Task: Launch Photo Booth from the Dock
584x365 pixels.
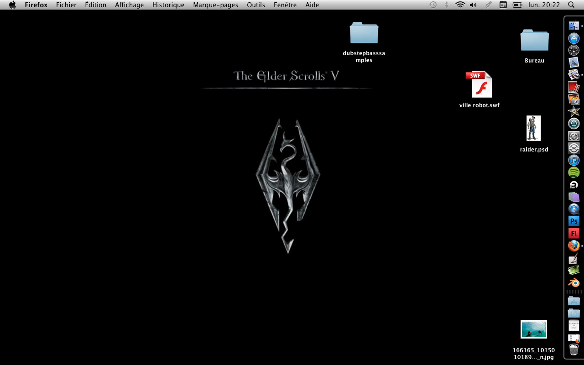Action: pyautogui.click(x=574, y=87)
